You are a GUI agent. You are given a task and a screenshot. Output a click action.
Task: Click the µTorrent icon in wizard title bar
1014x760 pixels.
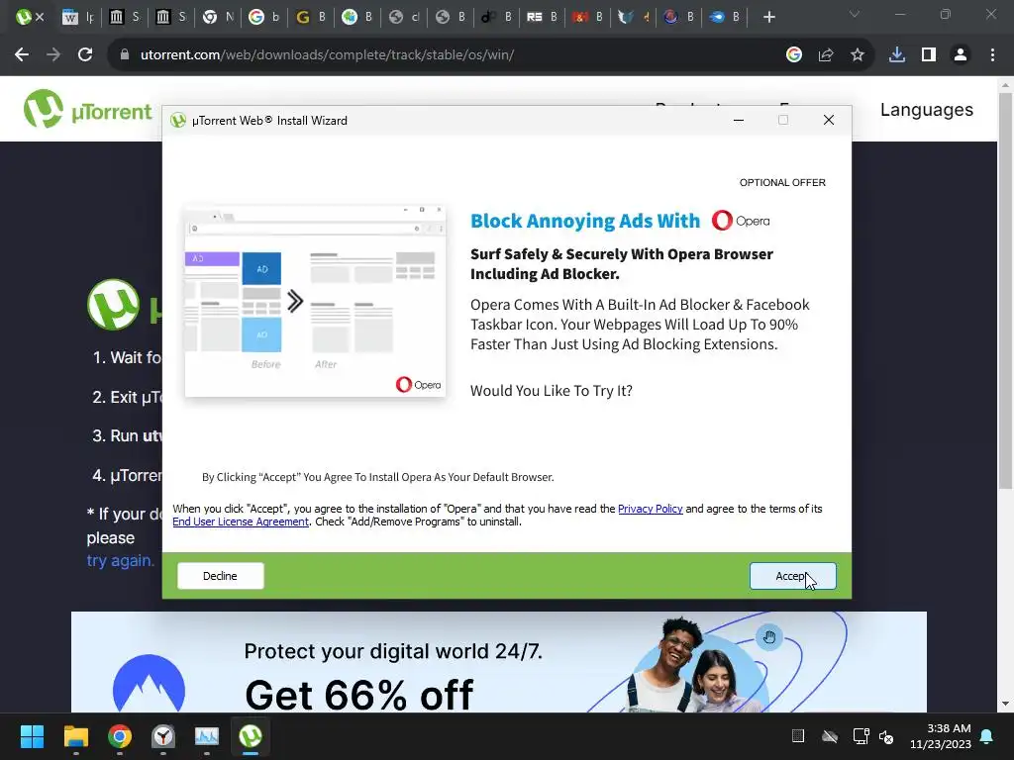coord(178,121)
